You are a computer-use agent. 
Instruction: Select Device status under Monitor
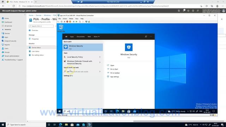coord(36,48)
